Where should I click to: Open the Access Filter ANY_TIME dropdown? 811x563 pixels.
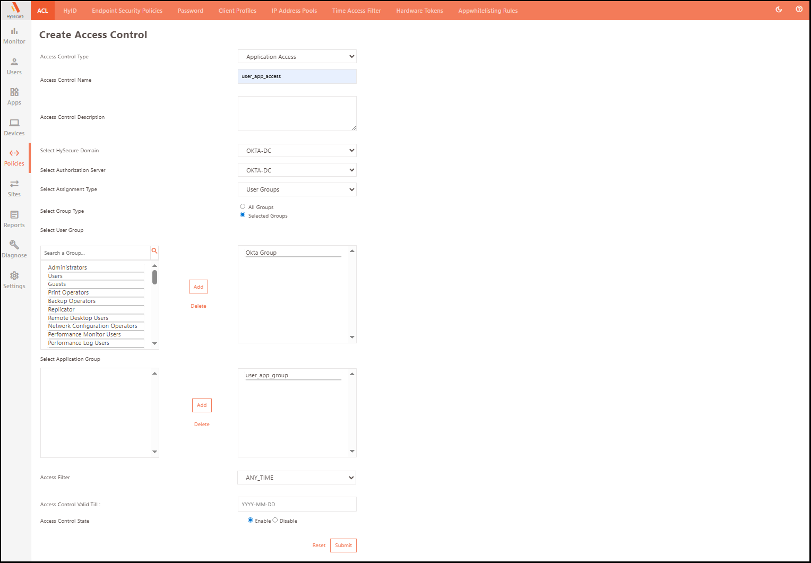(296, 478)
